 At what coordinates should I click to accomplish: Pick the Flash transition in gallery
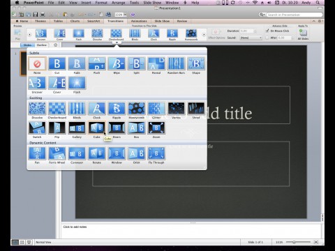click(x=77, y=83)
